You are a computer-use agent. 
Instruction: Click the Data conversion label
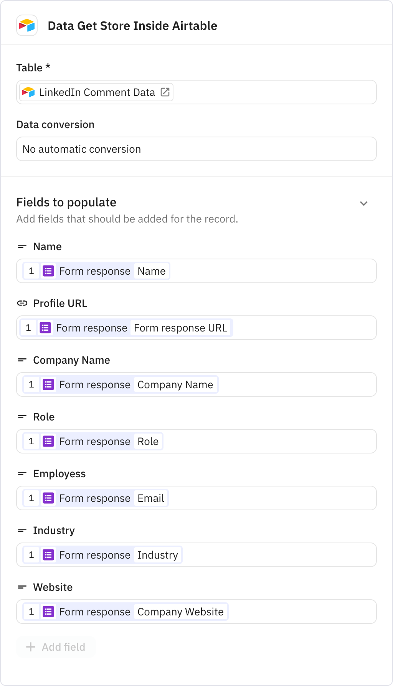[55, 125]
